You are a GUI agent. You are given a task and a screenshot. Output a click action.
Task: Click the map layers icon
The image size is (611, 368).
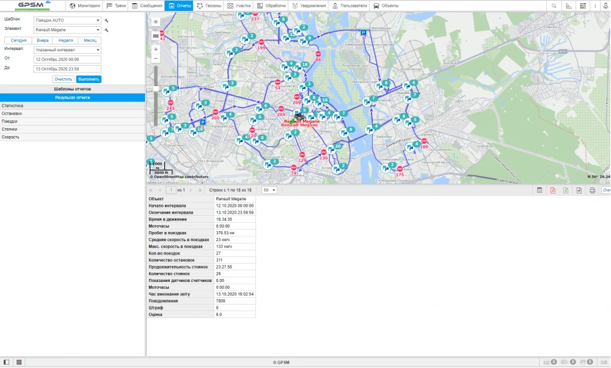[155, 35]
